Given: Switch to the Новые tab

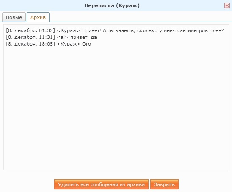Looking at the screenshot, I should tap(14, 17).
